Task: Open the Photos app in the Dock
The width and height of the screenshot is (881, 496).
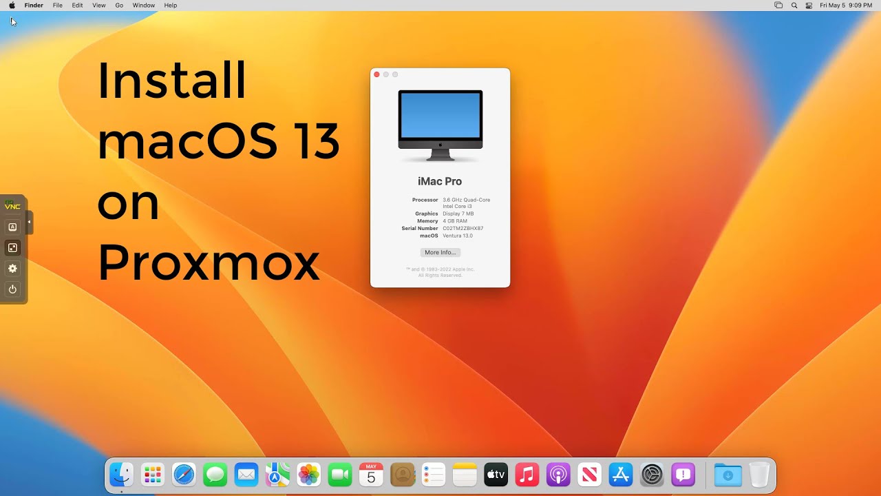Action: (308, 475)
